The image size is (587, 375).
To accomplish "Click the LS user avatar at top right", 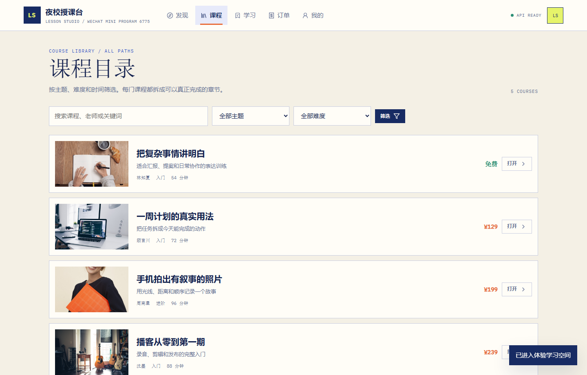I will coord(555,15).
